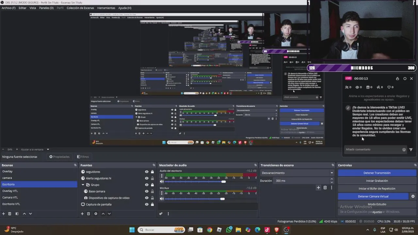Undock the Escenas panel
Image resolution: width=418 pixels, height=235 pixels.
[75, 165]
